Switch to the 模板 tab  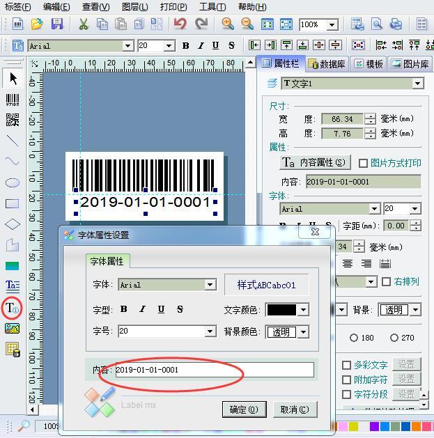click(x=369, y=64)
